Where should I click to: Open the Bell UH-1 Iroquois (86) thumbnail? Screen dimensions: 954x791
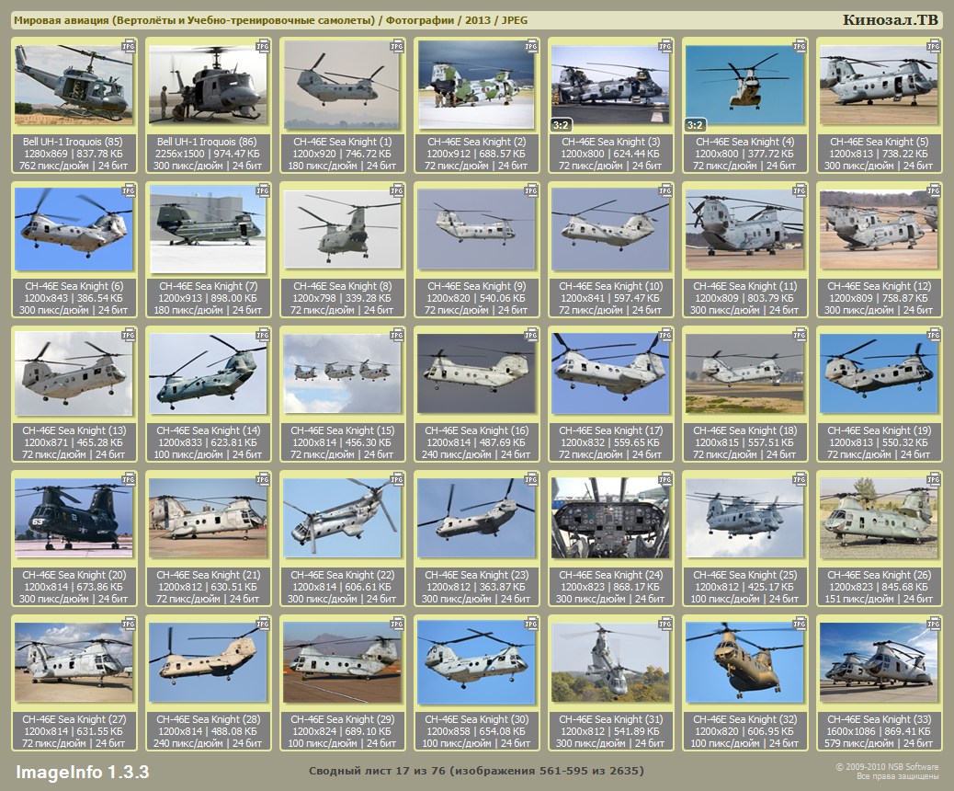[208, 86]
